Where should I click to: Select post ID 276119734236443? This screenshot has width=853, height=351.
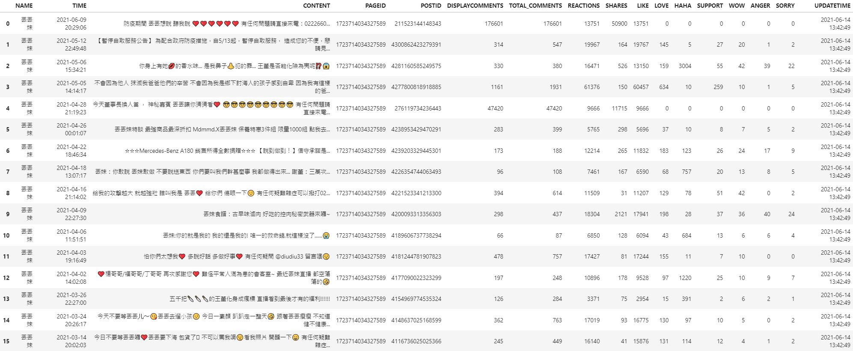coord(418,108)
